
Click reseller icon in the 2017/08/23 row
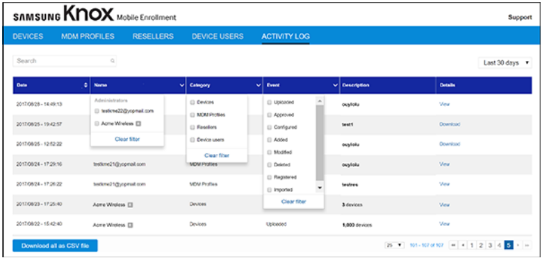(130, 205)
